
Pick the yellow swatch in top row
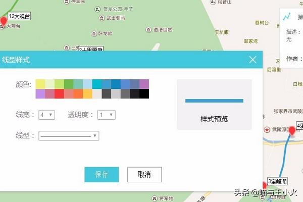pyautogui.click(x=40, y=84)
